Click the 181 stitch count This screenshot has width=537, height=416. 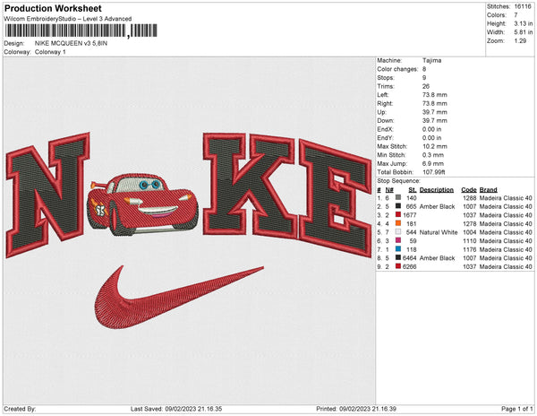coord(412,223)
